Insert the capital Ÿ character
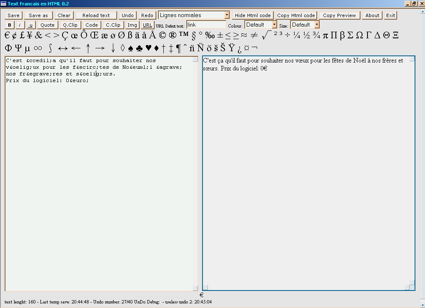 (231, 48)
